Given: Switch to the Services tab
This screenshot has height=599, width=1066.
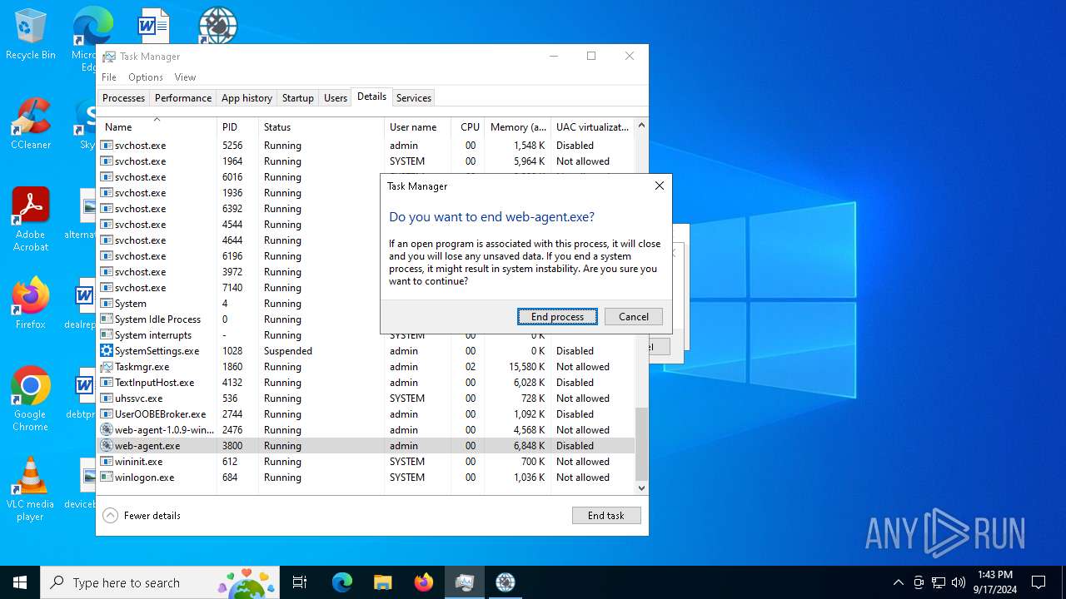Looking at the screenshot, I should point(414,98).
